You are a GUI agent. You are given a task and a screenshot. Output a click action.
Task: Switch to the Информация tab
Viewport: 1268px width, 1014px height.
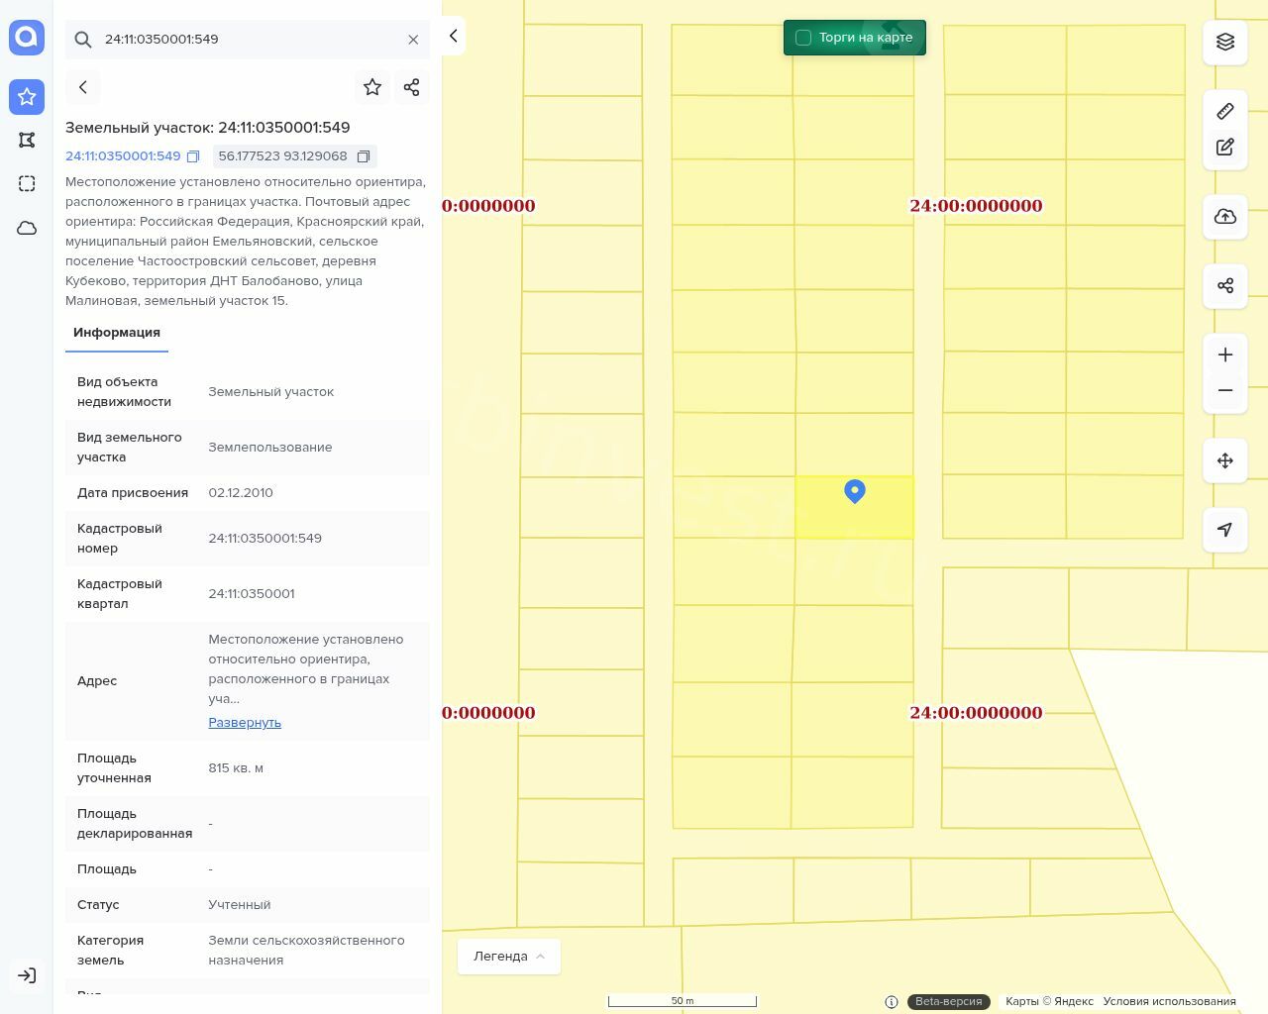click(x=117, y=333)
